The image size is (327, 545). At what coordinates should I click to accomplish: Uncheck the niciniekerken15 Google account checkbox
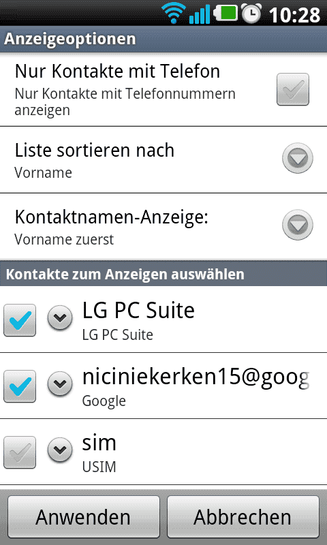20,386
